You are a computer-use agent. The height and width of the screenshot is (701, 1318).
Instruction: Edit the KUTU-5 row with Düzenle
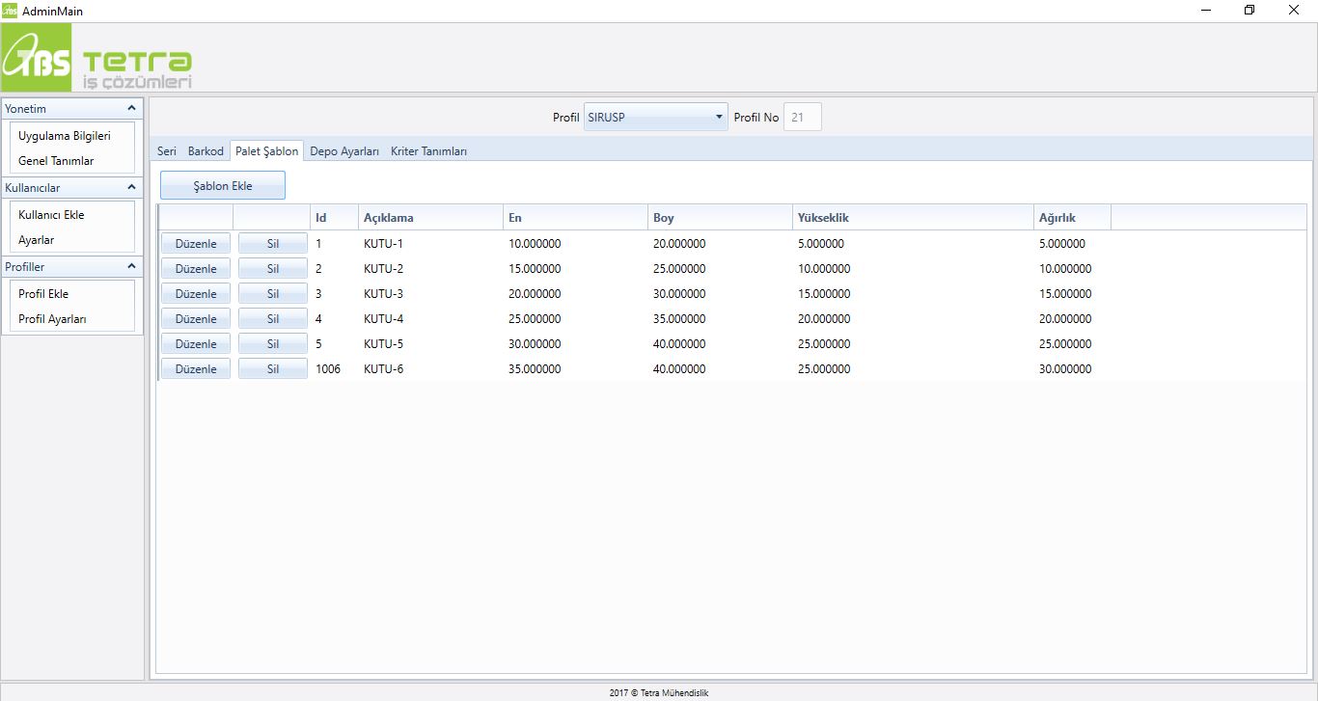click(x=196, y=344)
